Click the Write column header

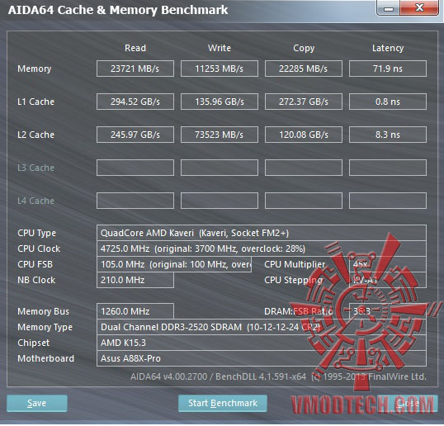coord(220,48)
